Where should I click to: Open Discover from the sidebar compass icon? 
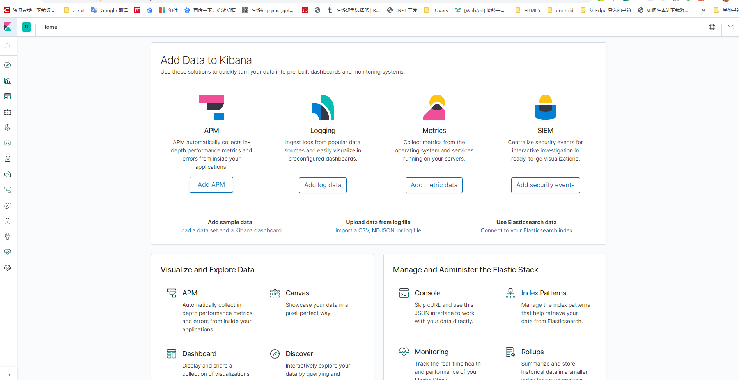tap(7, 65)
